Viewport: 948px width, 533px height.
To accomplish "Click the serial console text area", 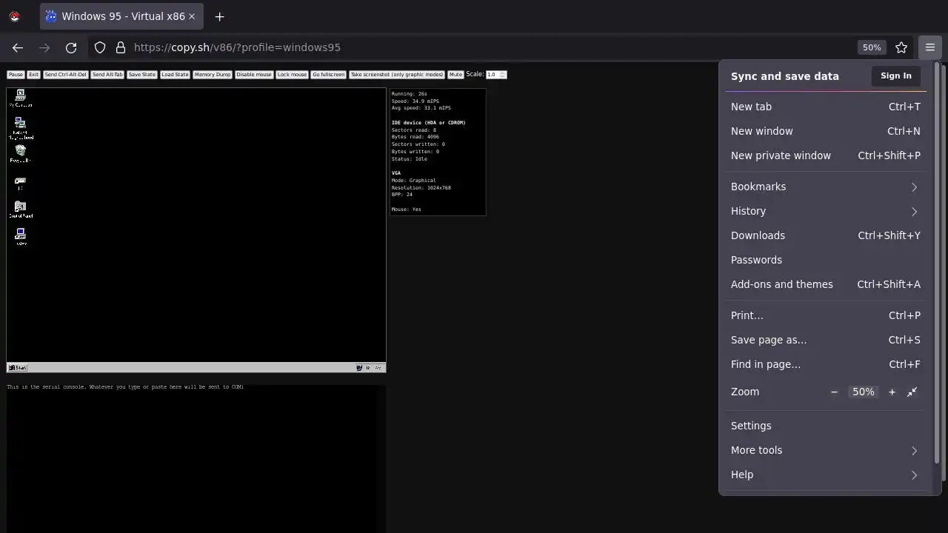I will click(x=196, y=459).
